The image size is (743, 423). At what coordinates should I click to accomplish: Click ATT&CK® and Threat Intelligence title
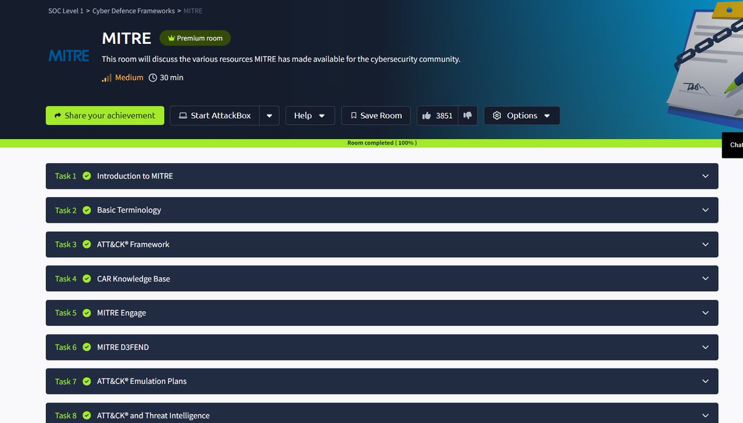(154, 416)
